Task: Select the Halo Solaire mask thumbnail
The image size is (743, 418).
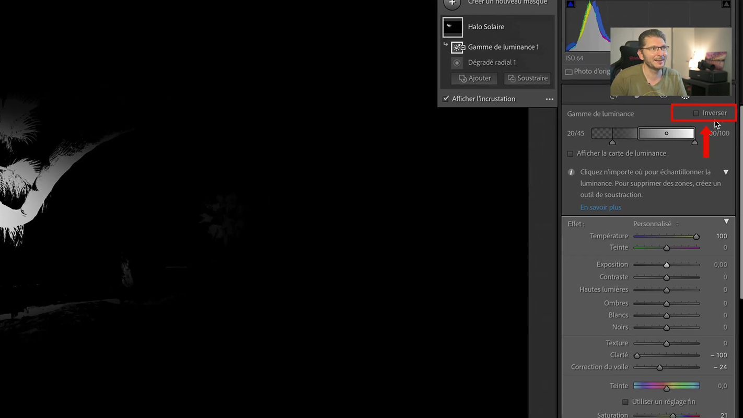Action: [452, 27]
